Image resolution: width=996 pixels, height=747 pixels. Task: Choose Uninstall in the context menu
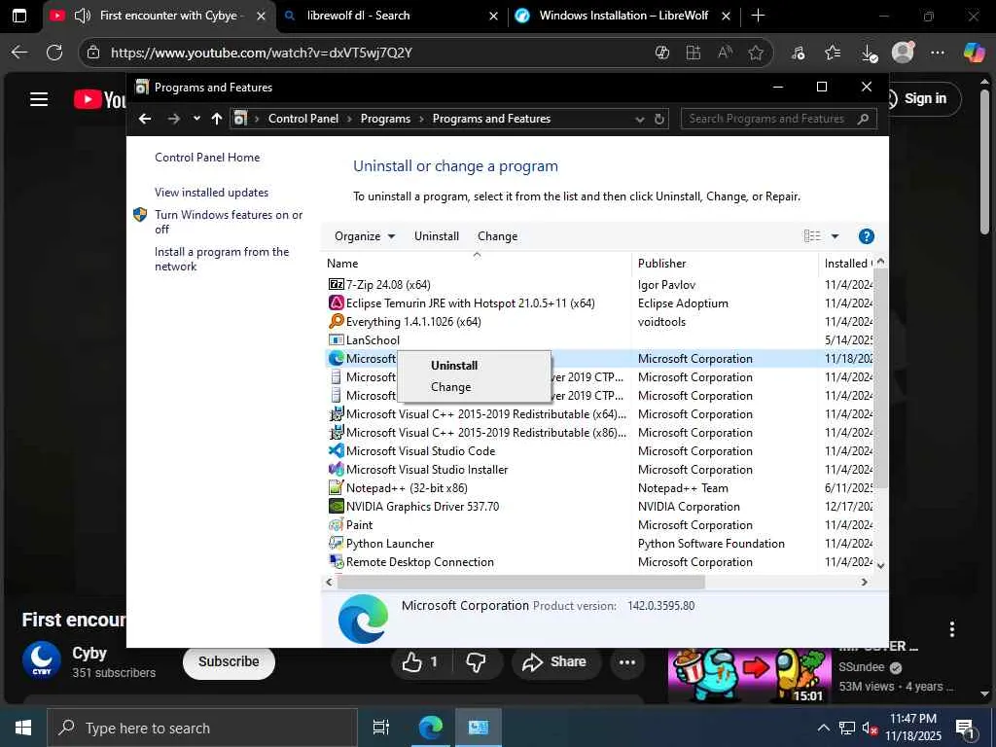tap(454, 366)
